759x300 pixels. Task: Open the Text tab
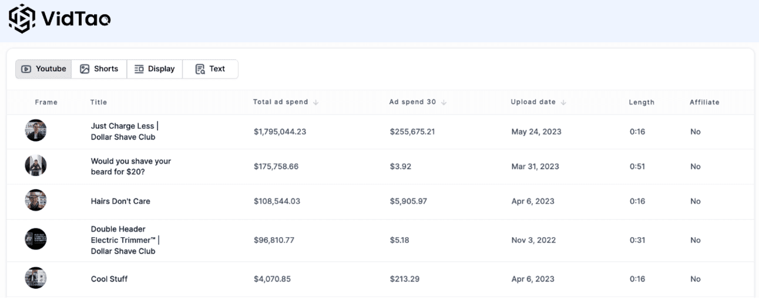(x=210, y=69)
